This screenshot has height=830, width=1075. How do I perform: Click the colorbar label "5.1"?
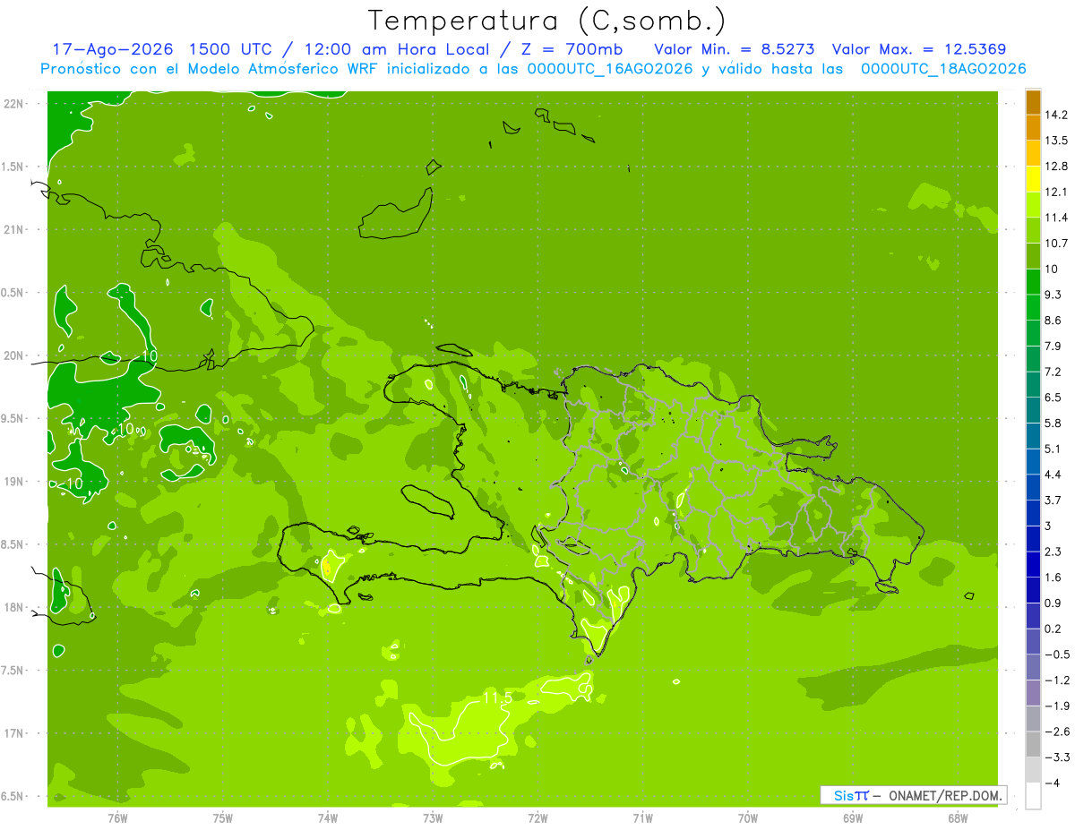(1053, 449)
